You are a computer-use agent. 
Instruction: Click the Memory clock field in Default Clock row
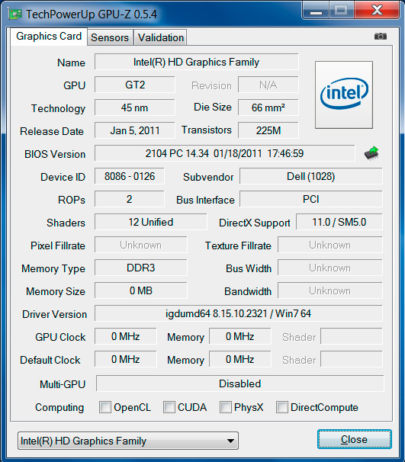point(240,359)
